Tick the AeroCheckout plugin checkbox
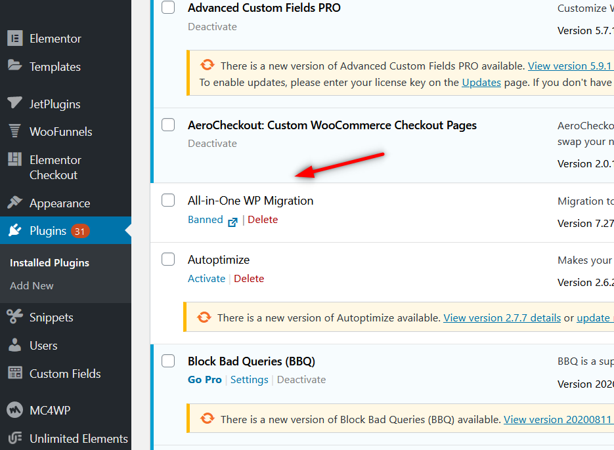Screen dimensions: 614x450 point(168,125)
